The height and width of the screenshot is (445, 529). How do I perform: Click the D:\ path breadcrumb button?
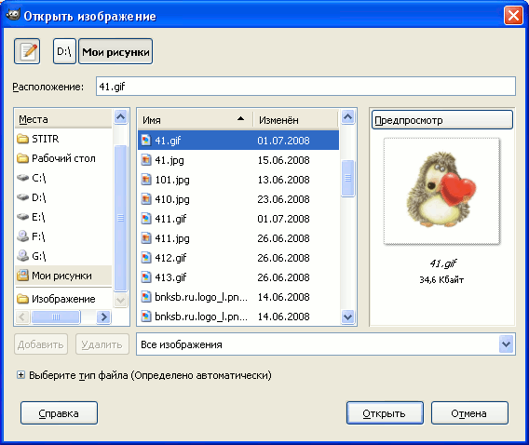tap(64, 51)
